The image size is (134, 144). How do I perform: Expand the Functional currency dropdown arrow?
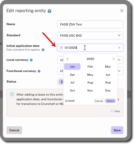(x=119, y=71)
